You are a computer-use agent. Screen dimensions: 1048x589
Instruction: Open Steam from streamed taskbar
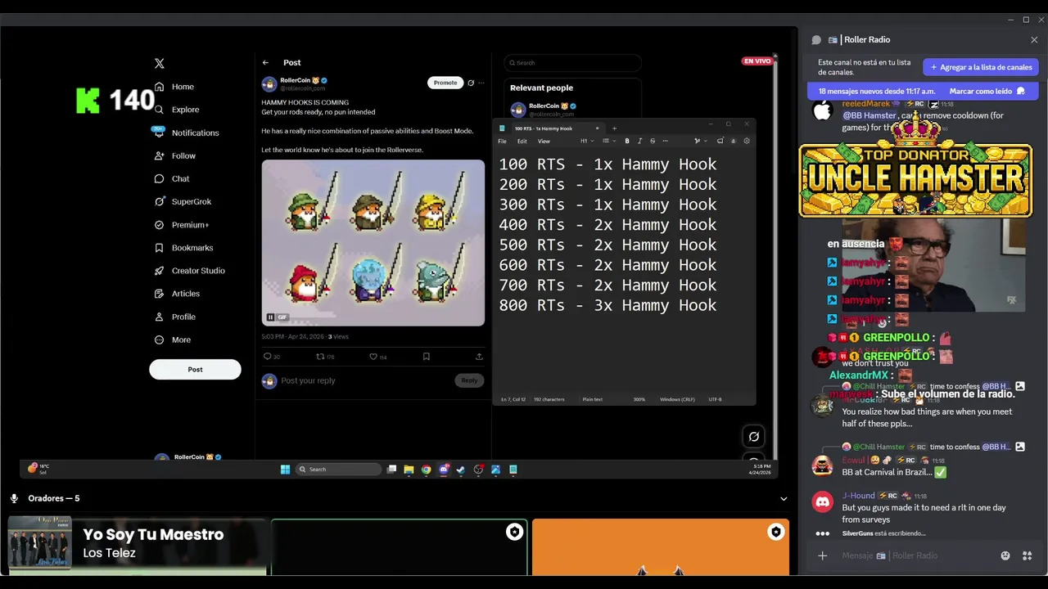pyautogui.click(x=461, y=470)
